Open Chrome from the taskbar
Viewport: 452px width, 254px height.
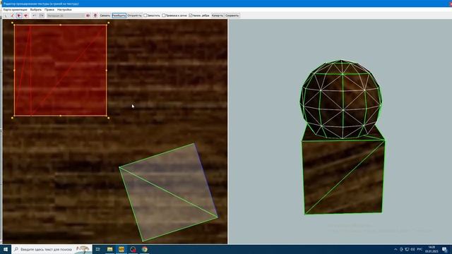tap(144, 249)
